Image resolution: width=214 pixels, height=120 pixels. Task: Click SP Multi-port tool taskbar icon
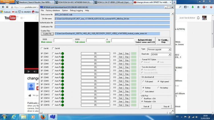53,117
